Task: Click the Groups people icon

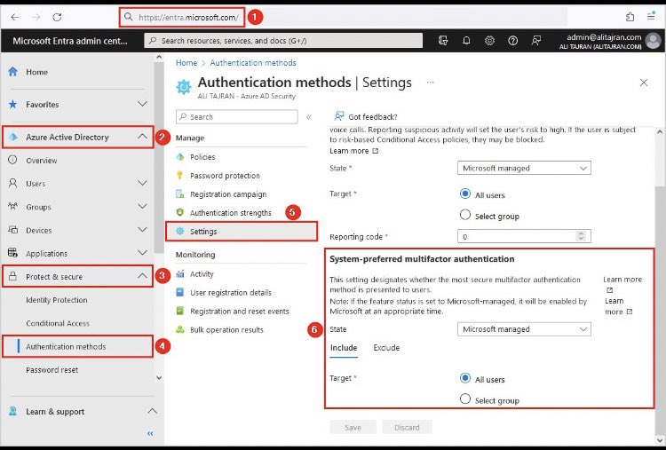Action: [x=12, y=207]
